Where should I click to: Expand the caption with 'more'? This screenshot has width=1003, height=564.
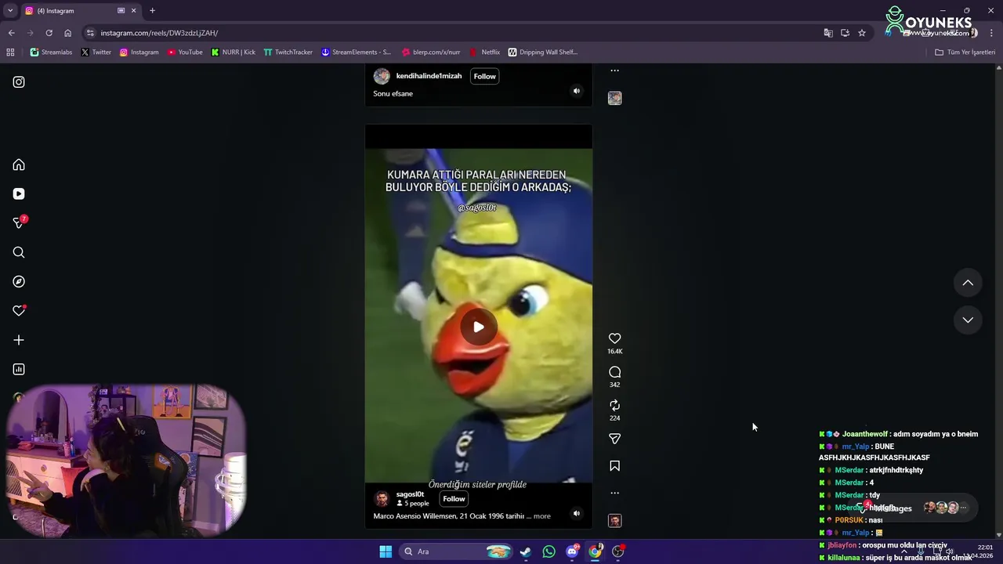coord(542,516)
